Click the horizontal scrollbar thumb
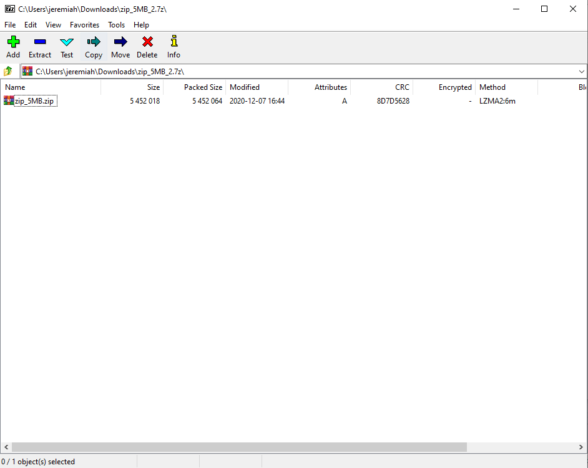 tap(239, 447)
